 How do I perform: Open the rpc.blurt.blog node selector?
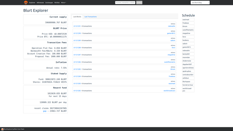pos(200,3)
